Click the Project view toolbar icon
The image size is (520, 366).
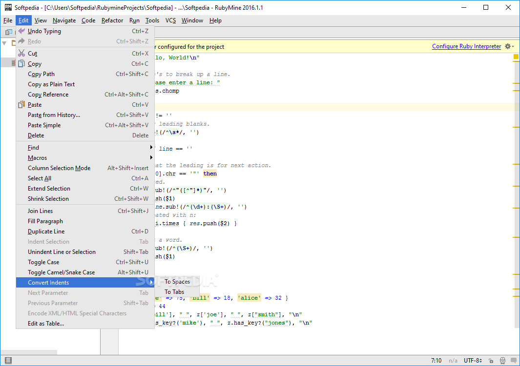pyautogui.click(x=9, y=33)
